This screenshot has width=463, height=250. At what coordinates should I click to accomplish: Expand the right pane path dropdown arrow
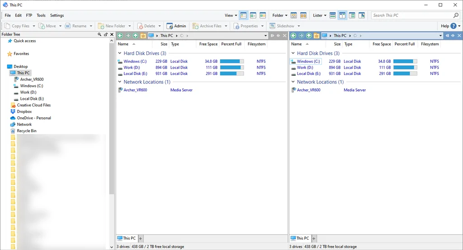click(440, 36)
